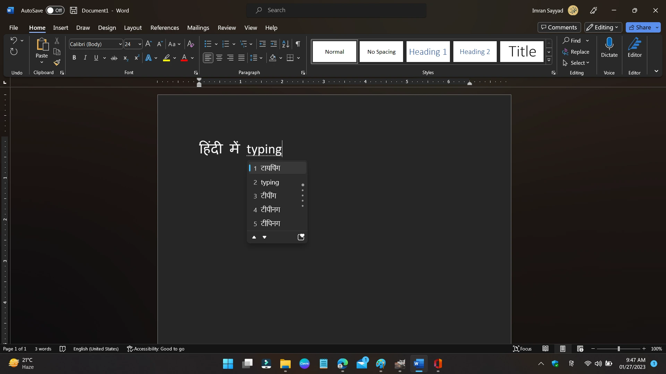
Task: Open the Layout tab
Action: pos(133,28)
